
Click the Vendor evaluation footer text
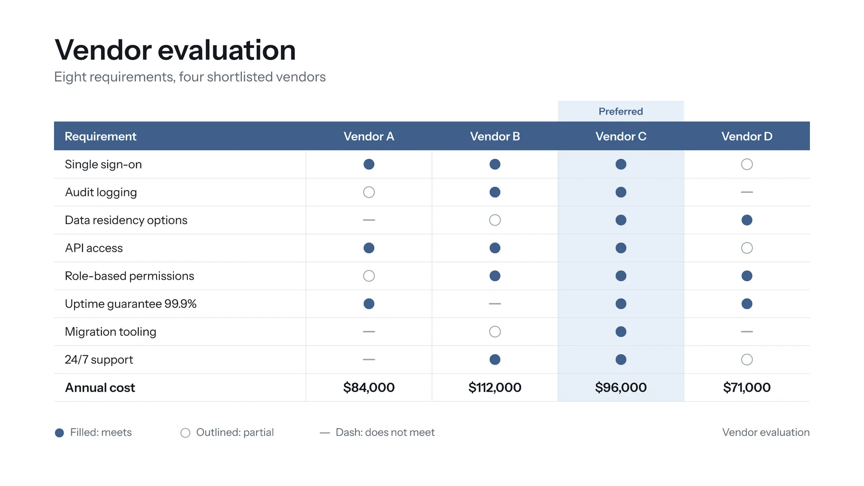pyautogui.click(x=766, y=433)
